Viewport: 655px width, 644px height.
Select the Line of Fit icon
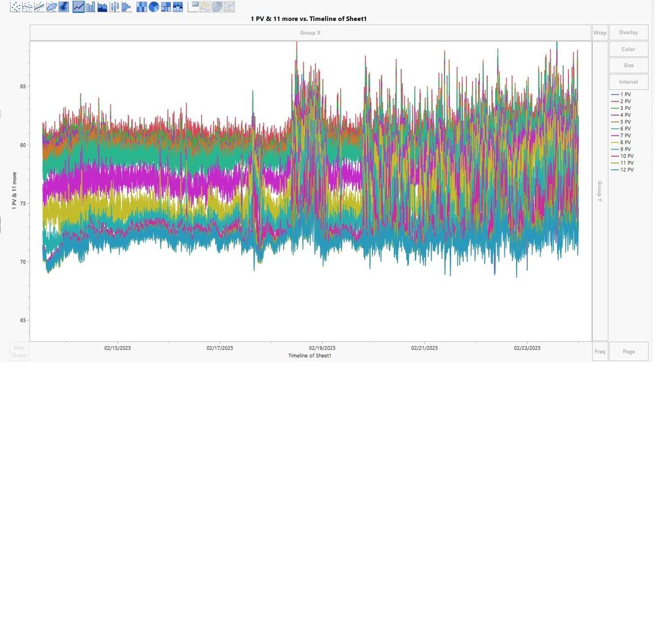pyautogui.click(x=39, y=7)
